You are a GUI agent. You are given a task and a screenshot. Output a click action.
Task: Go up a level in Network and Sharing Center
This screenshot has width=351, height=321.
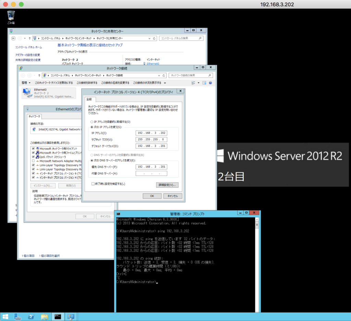click(x=29, y=38)
